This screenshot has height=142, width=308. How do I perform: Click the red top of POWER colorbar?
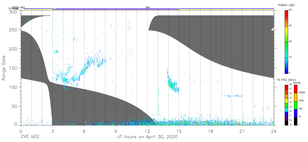(286, 13)
